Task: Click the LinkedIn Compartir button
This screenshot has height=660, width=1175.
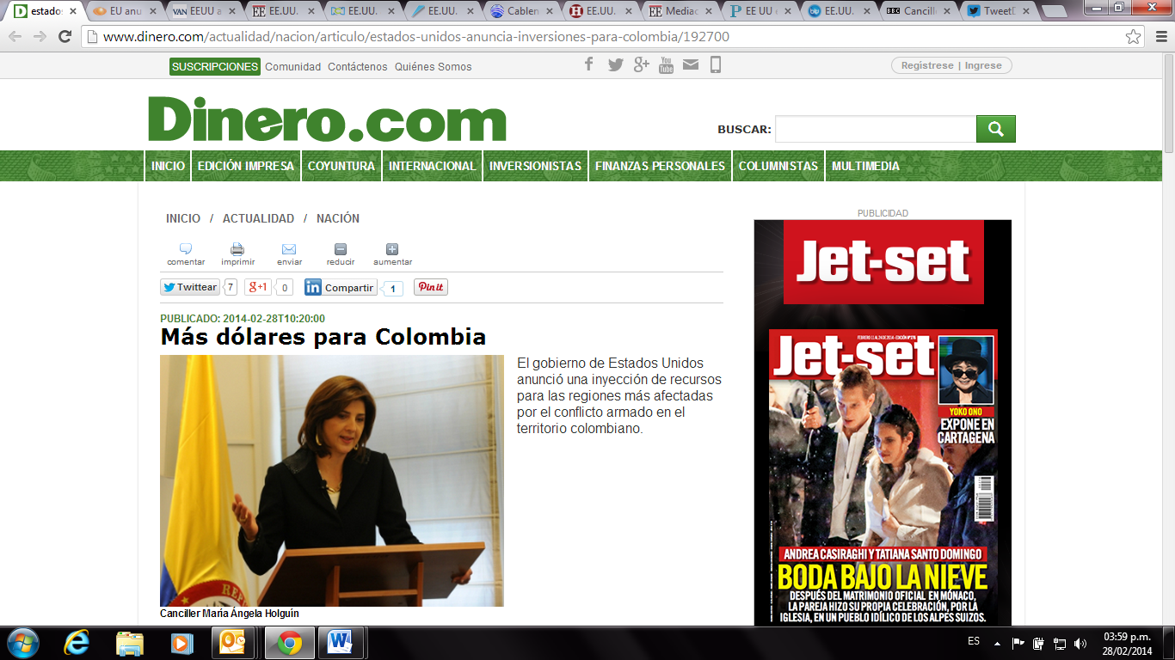Action: [x=341, y=287]
